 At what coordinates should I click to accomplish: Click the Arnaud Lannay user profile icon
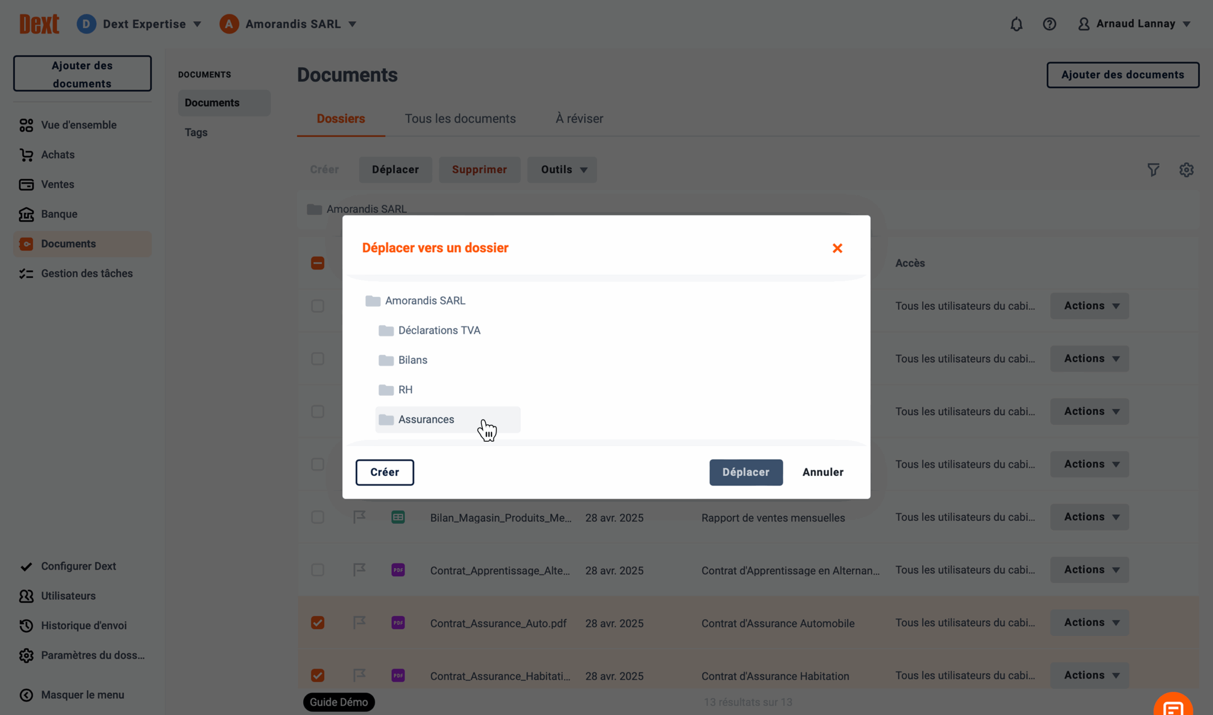[1083, 24]
